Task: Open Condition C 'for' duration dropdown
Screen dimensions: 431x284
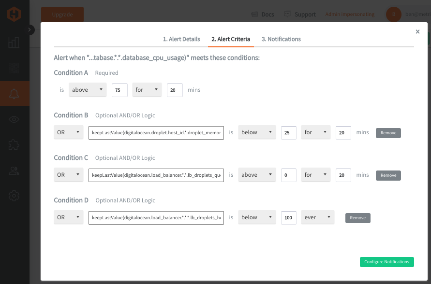Action: click(316, 175)
